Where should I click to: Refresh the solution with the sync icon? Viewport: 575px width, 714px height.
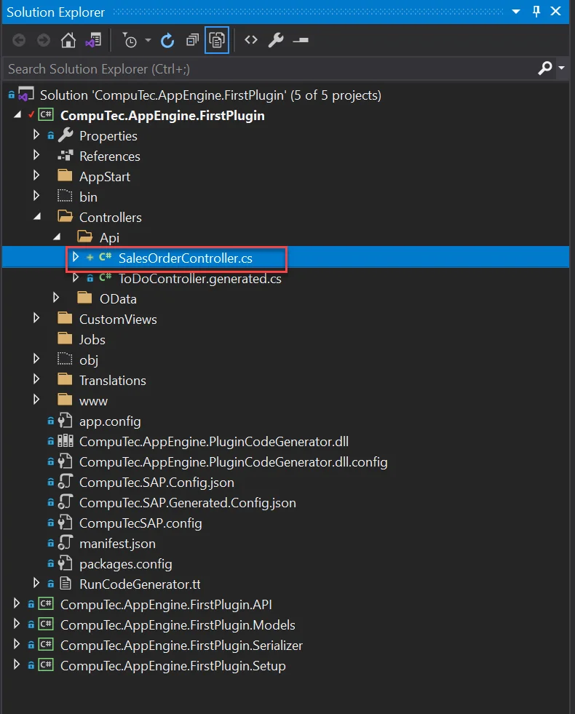[167, 41]
